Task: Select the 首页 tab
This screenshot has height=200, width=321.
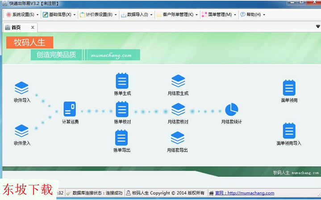Action: (x=16, y=27)
